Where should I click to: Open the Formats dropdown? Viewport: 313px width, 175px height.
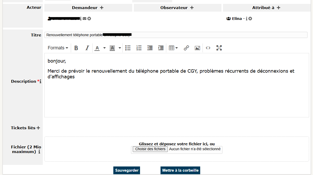[x=58, y=48]
